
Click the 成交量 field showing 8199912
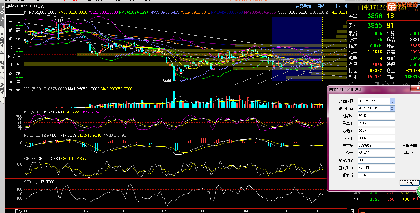[376, 146]
